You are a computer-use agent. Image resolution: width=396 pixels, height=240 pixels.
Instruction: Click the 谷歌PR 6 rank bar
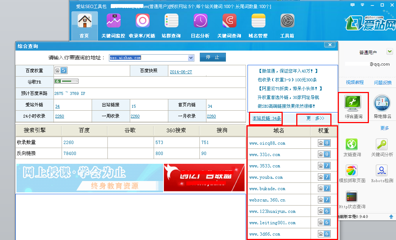[x=66, y=81]
